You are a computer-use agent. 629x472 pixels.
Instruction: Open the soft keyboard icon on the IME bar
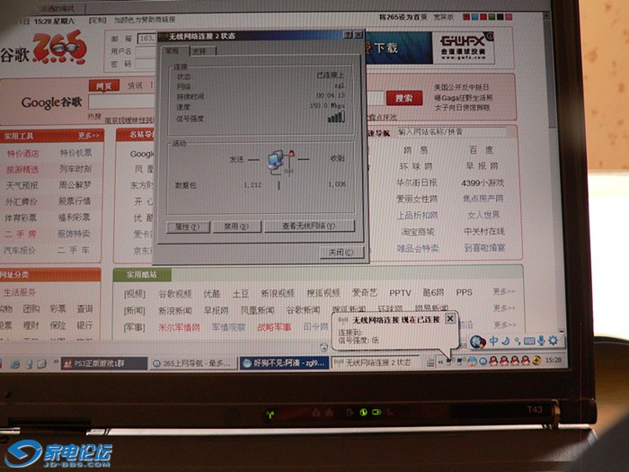[529, 341]
